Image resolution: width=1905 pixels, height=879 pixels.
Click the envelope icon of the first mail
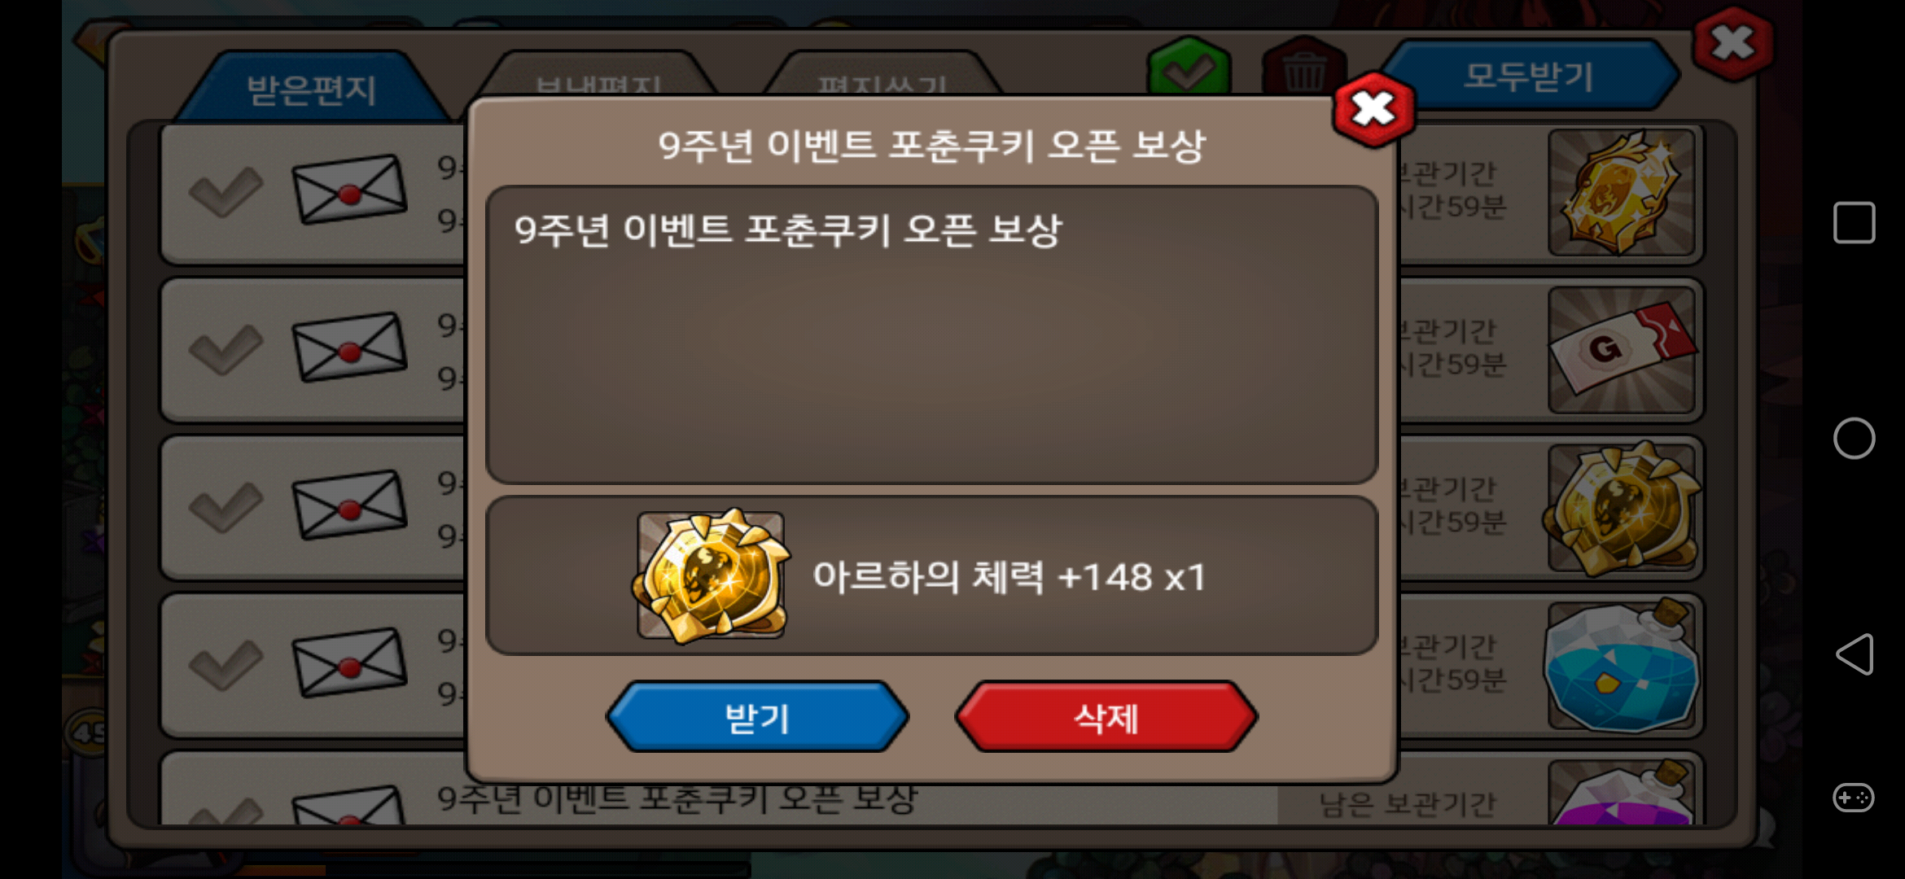349,190
